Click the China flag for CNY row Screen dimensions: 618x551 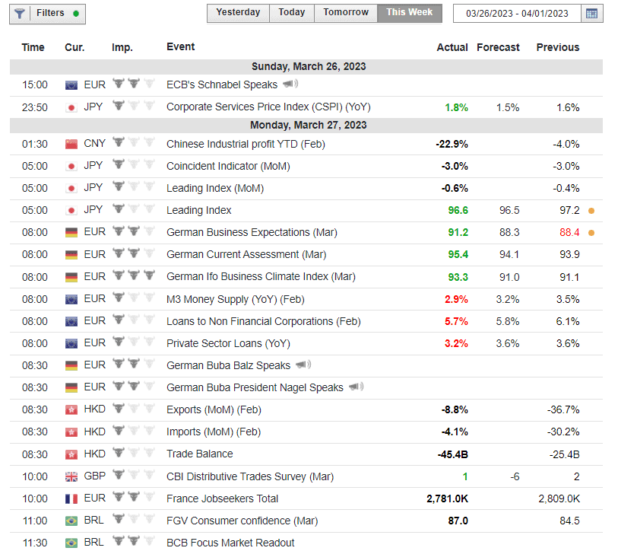pyautogui.click(x=71, y=144)
